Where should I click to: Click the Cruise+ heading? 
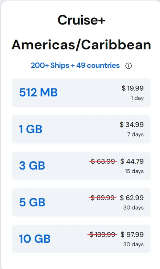(x=81, y=20)
